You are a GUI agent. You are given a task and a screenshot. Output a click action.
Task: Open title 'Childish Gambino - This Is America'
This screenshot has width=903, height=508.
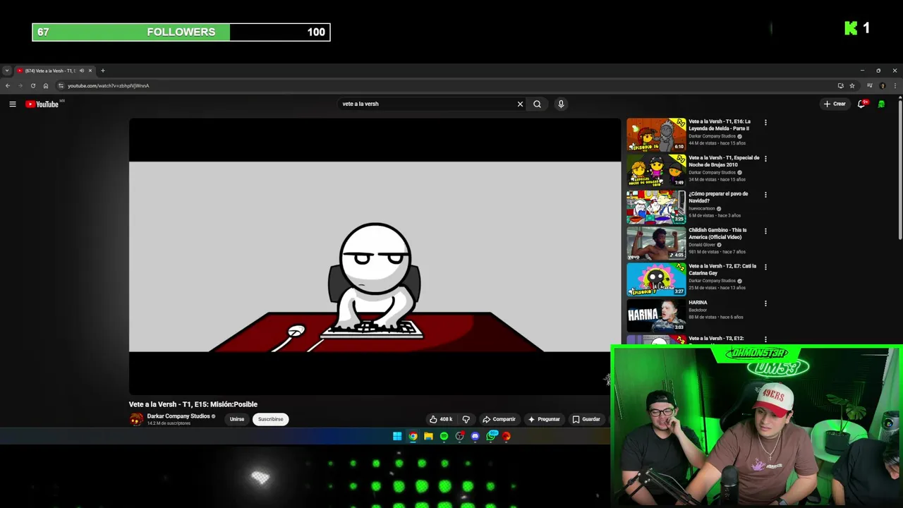pos(717,234)
